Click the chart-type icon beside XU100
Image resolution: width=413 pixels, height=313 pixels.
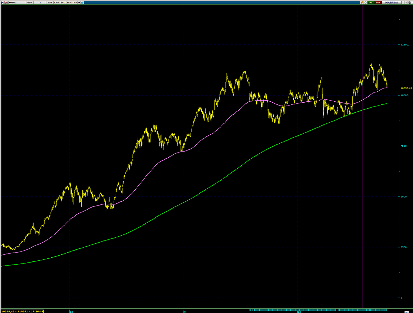pos(6,2)
